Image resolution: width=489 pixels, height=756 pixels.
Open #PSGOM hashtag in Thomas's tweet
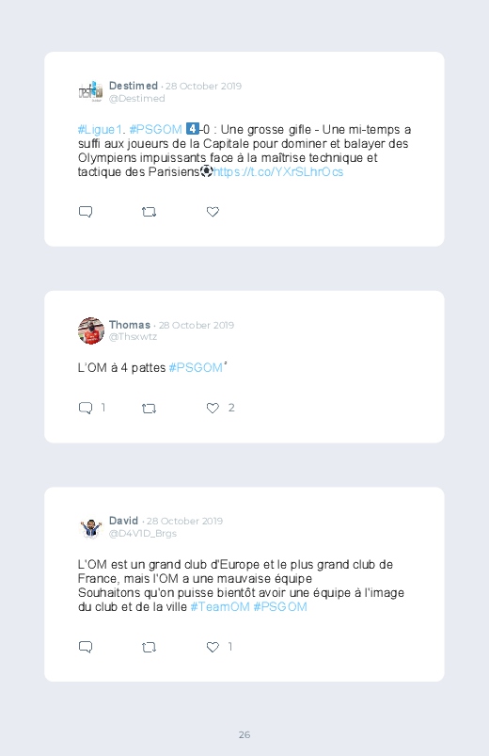(x=196, y=368)
